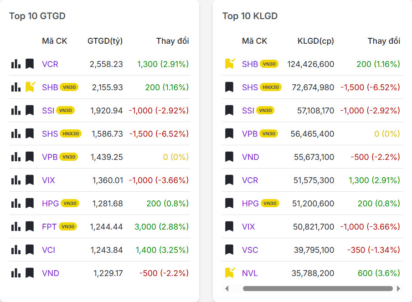
Task: Click the right scroll arrow under KLGD table
Action: [x=398, y=289]
